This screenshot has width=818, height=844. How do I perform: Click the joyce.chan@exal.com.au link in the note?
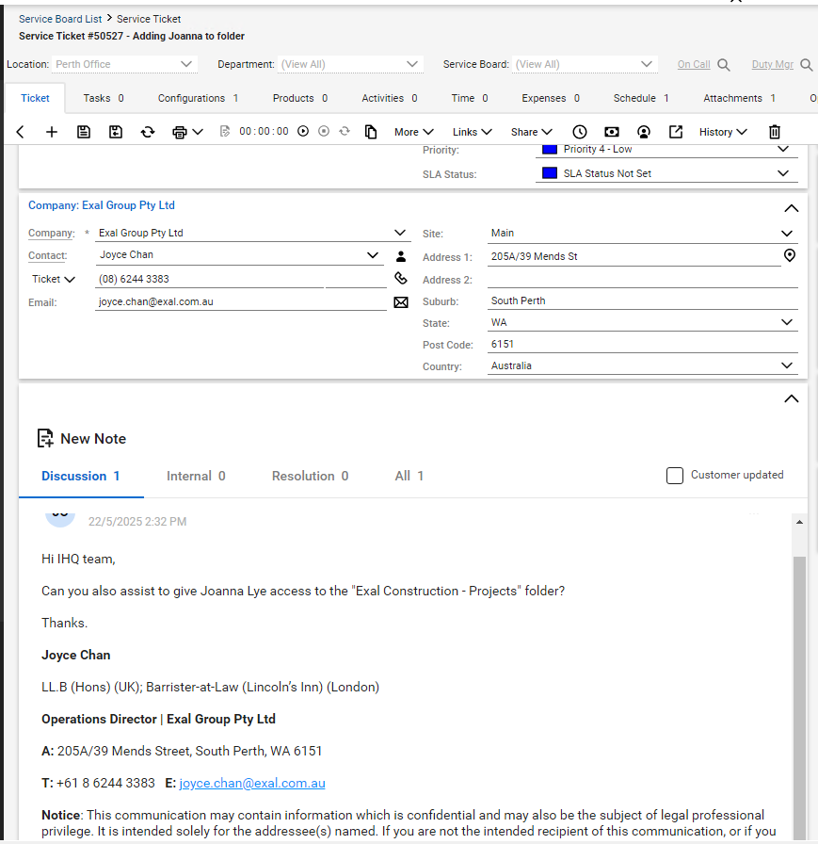tap(252, 783)
